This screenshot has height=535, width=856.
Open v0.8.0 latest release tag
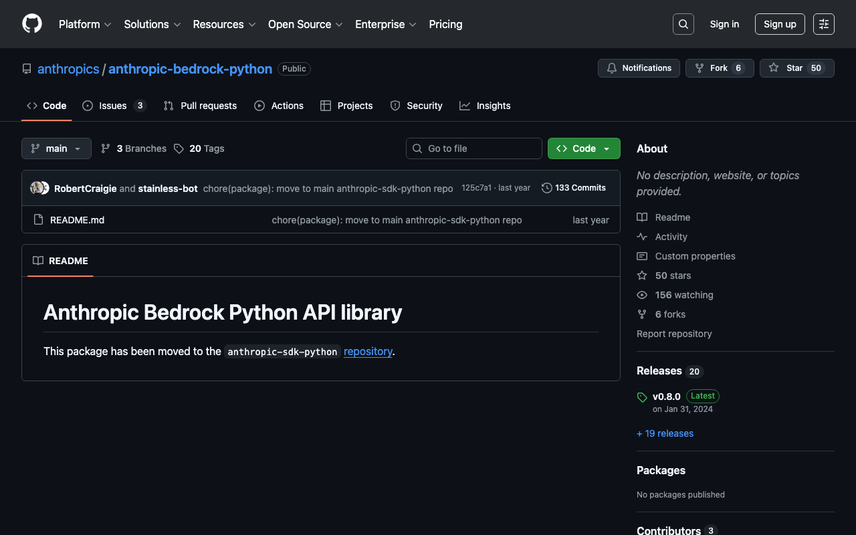[666, 396]
